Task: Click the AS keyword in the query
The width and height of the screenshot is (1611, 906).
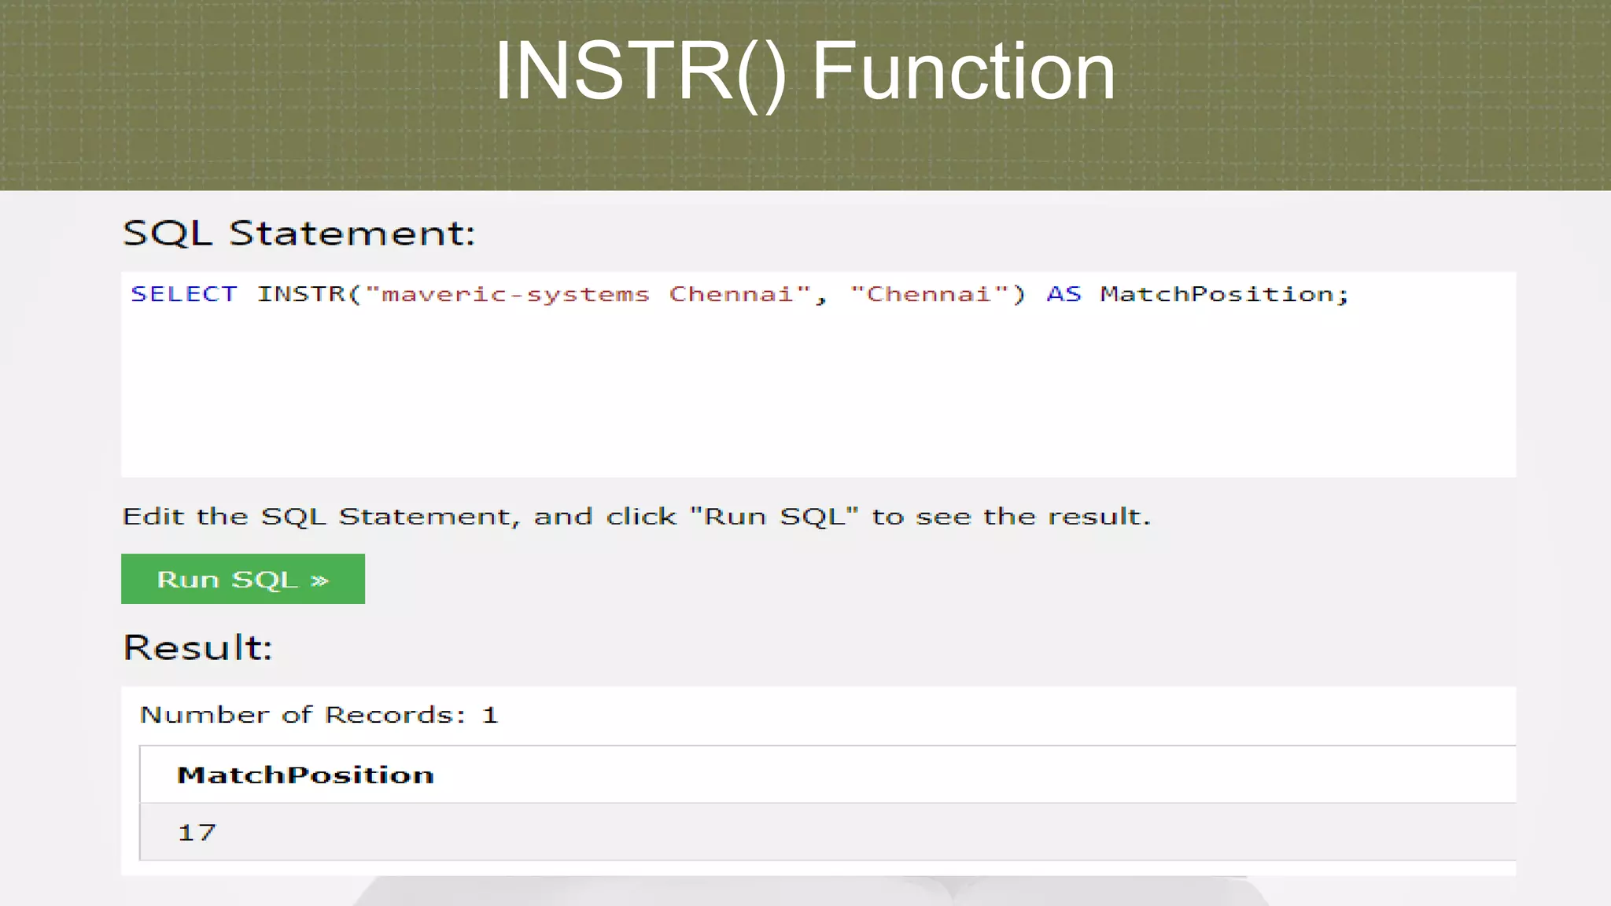Action: [x=1064, y=294]
